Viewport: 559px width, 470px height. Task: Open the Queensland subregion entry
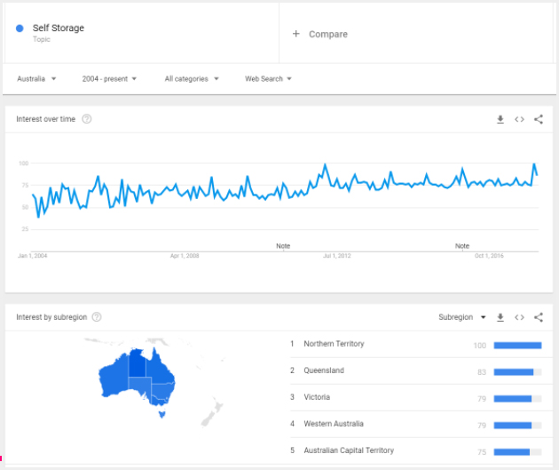[x=324, y=370]
